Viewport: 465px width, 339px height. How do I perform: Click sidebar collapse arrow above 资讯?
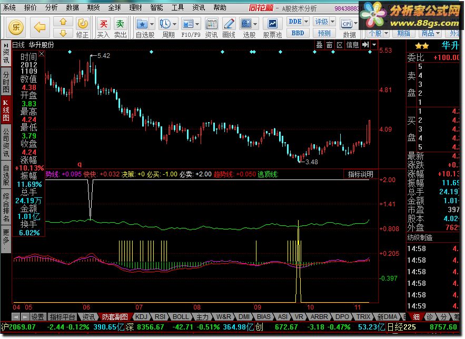pos(6,45)
